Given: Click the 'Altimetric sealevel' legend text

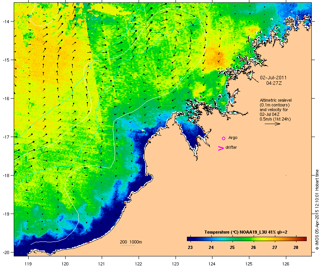Looking at the screenshot, I should (x=276, y=100).
